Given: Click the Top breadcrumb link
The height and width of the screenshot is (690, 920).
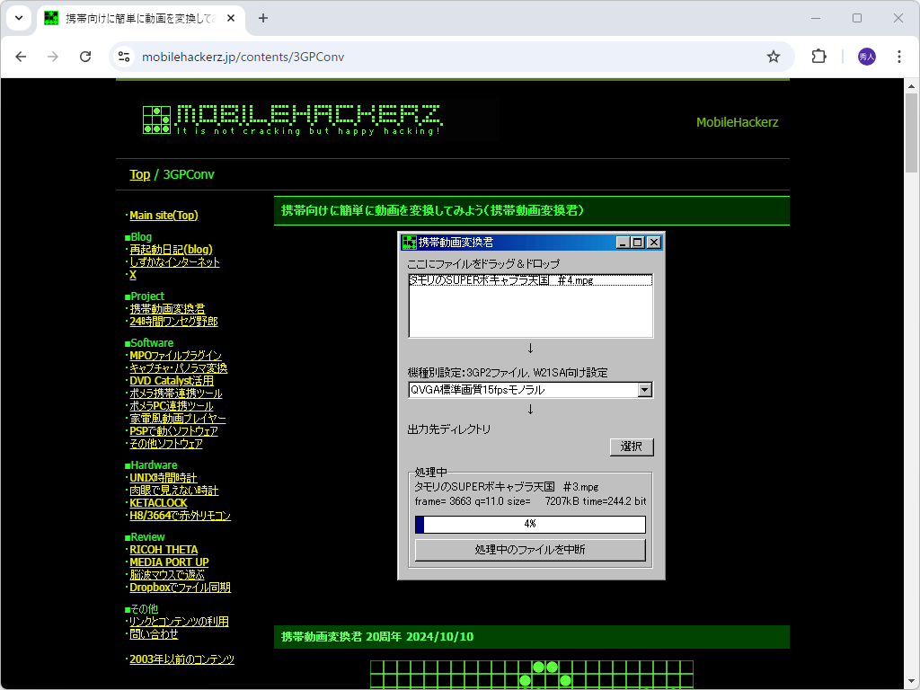Looking at the screenshot, I should [x=139, y=174].
